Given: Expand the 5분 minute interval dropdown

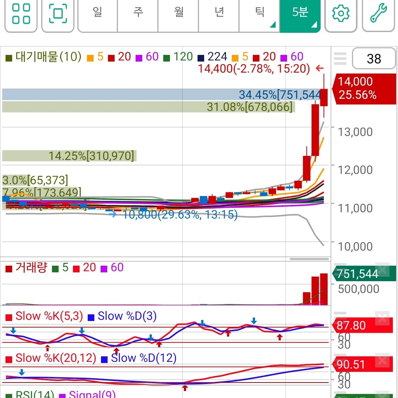Looking at the screenshot, I should (300, 13).
